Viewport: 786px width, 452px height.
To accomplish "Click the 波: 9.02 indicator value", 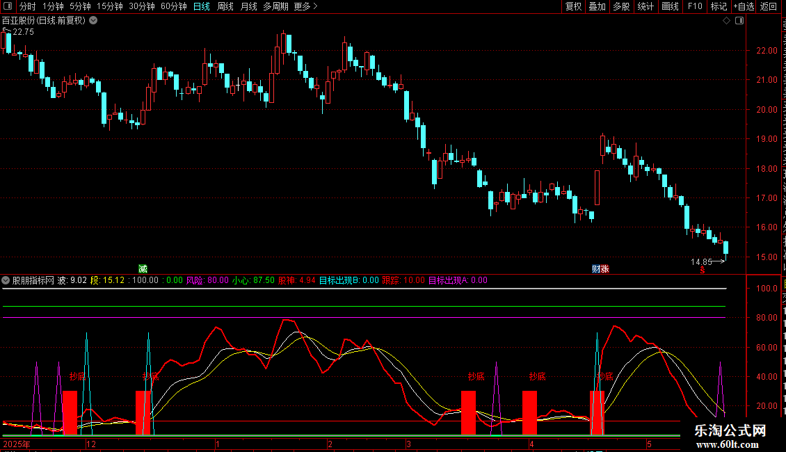I will 72,281.
